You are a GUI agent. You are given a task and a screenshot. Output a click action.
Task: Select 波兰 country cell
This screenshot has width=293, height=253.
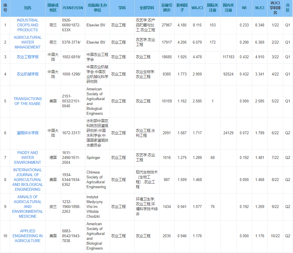(x=53, y=207)
